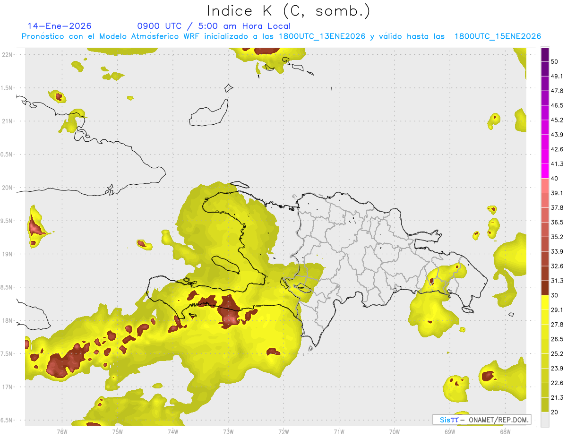Click the "27.8" color scale label
Image resolution: width=567 pixels, height=438 pixels.
557,325
